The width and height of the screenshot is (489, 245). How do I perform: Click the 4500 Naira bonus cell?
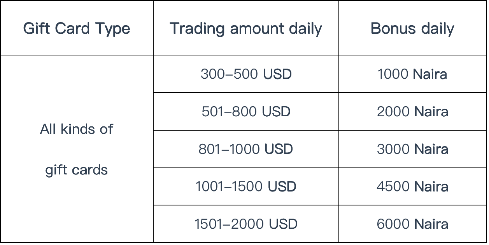[412, 186]
